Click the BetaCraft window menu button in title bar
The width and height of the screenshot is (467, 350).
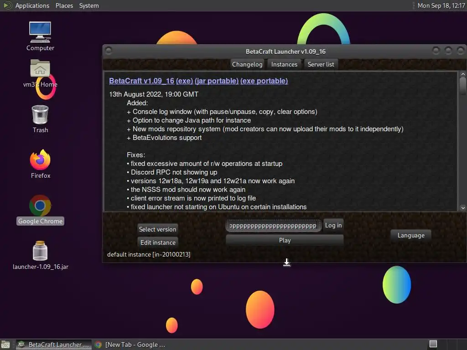tap(109, 51)
